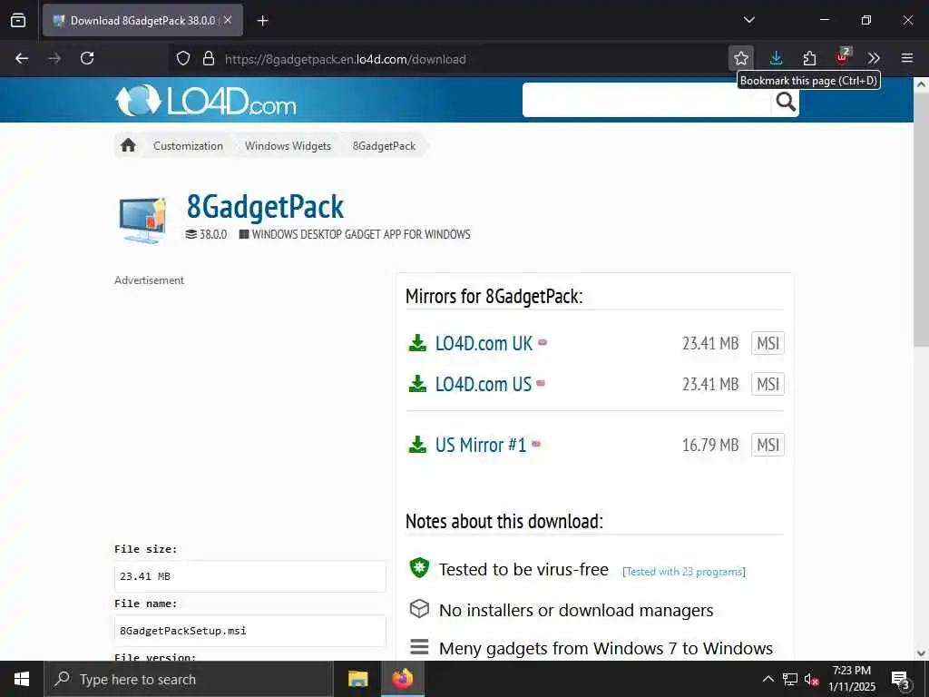Screen dimensions: 929x697
Task: Click in the LO4D search field
Action: [x=646, y=100]
